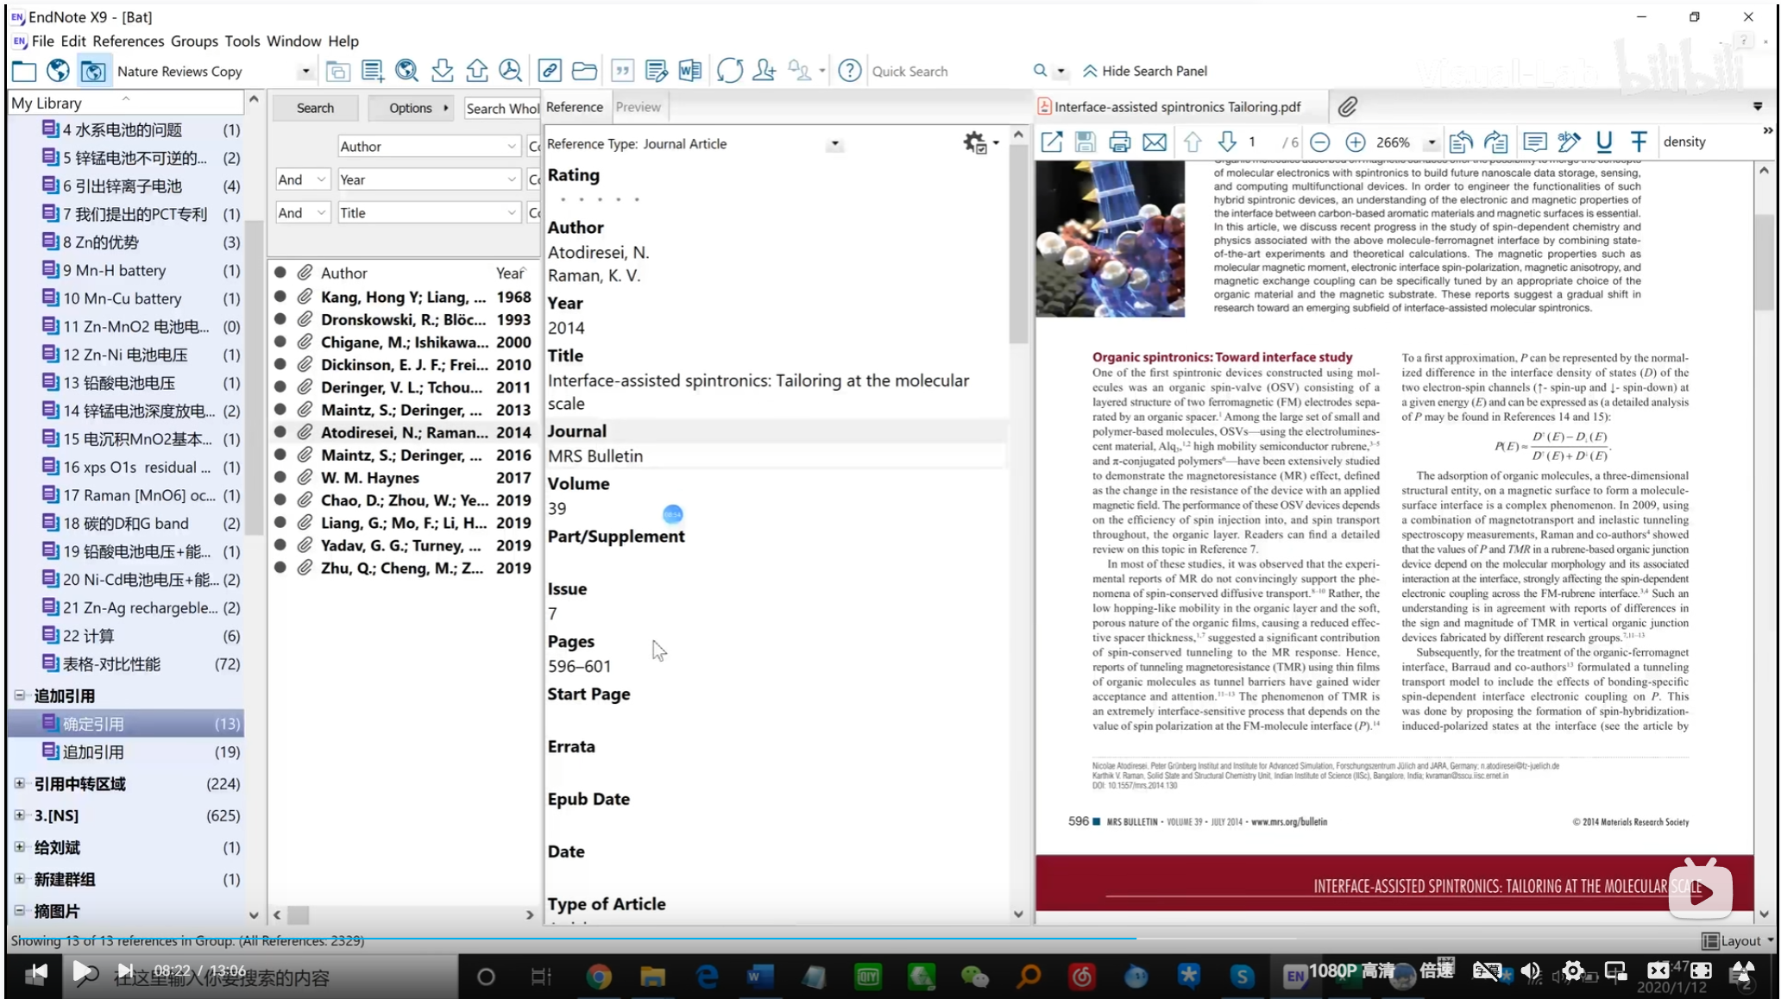Email the PDF with envelope icon
This screenshot has height=999, width=1781.
(x=1155, y=141)
